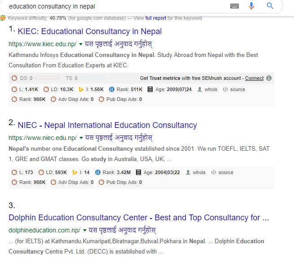The height and width of the screenshot is (258, 294).
Task: Expand dropdown arrow next to dolphineducation.com.np
Action: 84,230
